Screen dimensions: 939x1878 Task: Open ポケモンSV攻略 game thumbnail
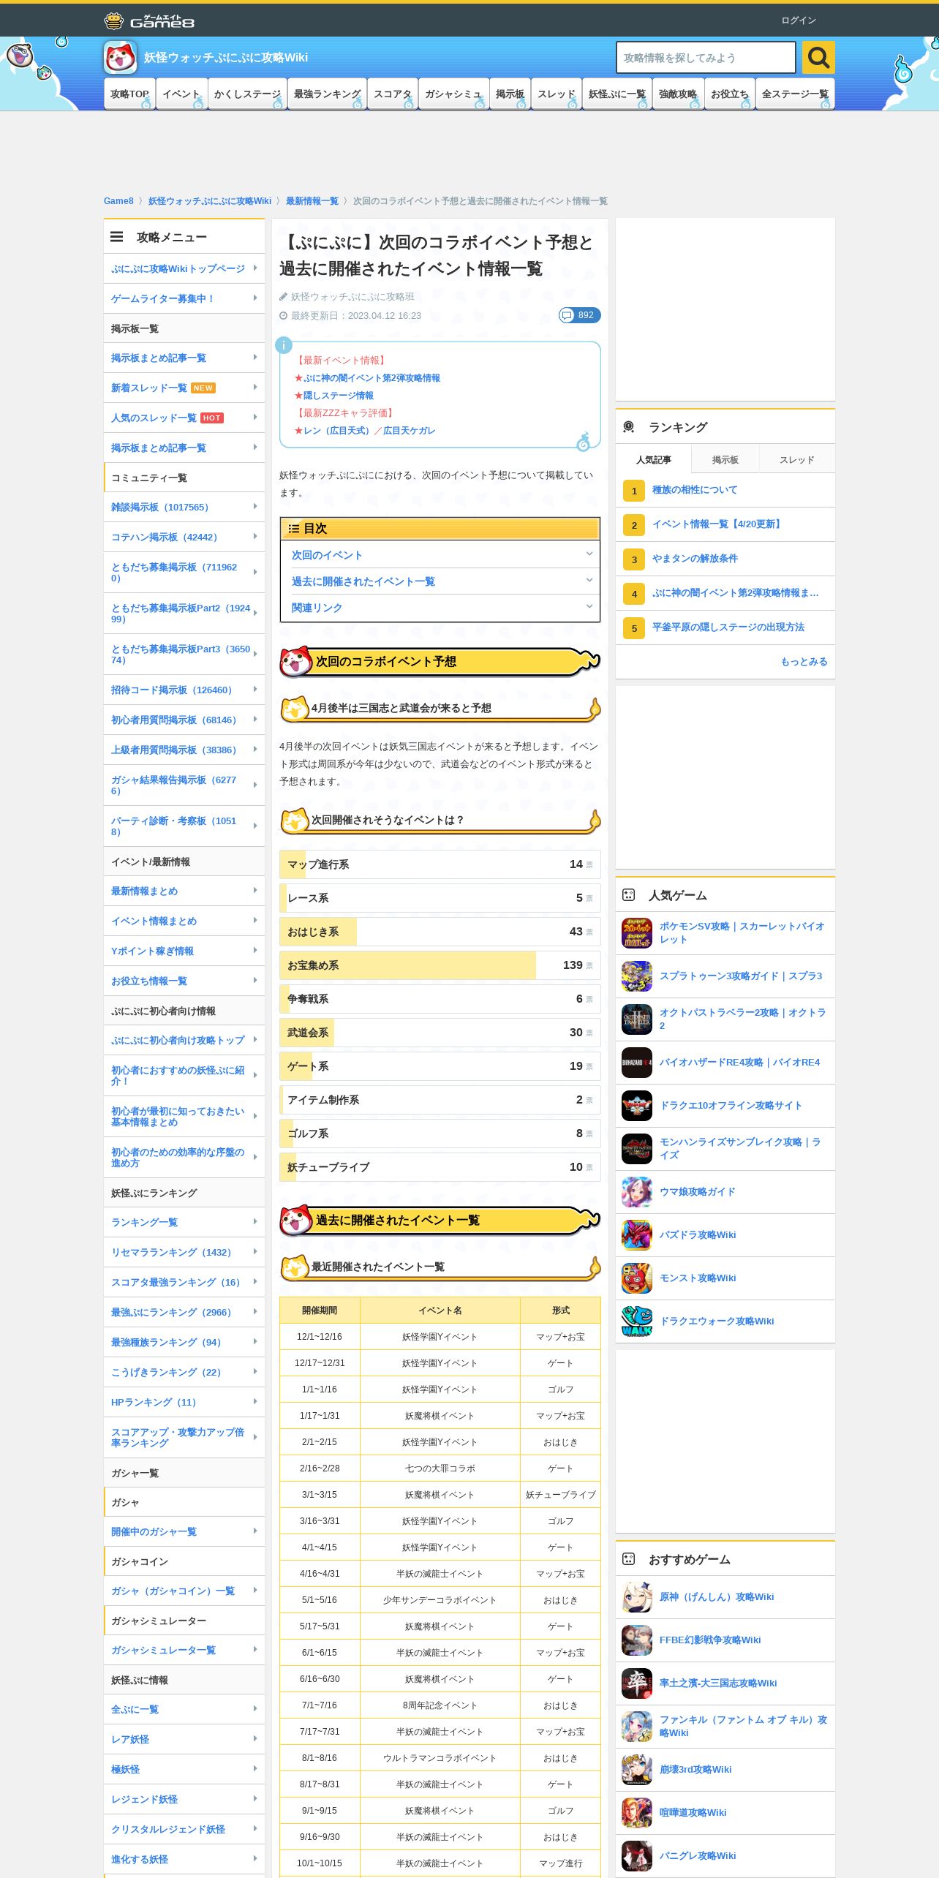point(637,932)
